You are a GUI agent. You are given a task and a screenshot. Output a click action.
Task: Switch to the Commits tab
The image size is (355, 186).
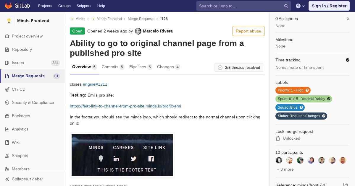click(113, 67)
